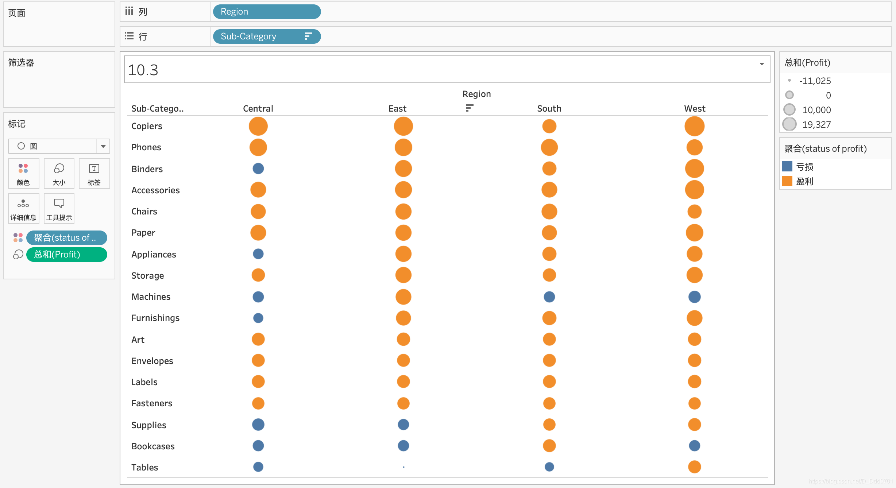Select the Appliances row label
This screenshot has height=488, width=896.
pos(154,254)
